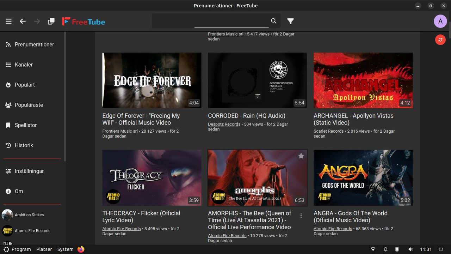
Task: Open the 'ANGRA - Gods Of The World' title
Action: pyautogui.click(x=351, y=217)
